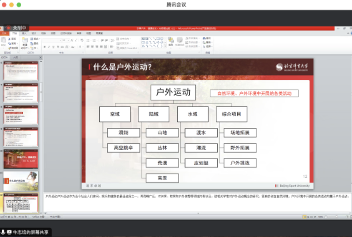Viewport: 352px width, 237px height.
Task: Select the cyclist photo slide thumbnail
Action: [21, 181]
